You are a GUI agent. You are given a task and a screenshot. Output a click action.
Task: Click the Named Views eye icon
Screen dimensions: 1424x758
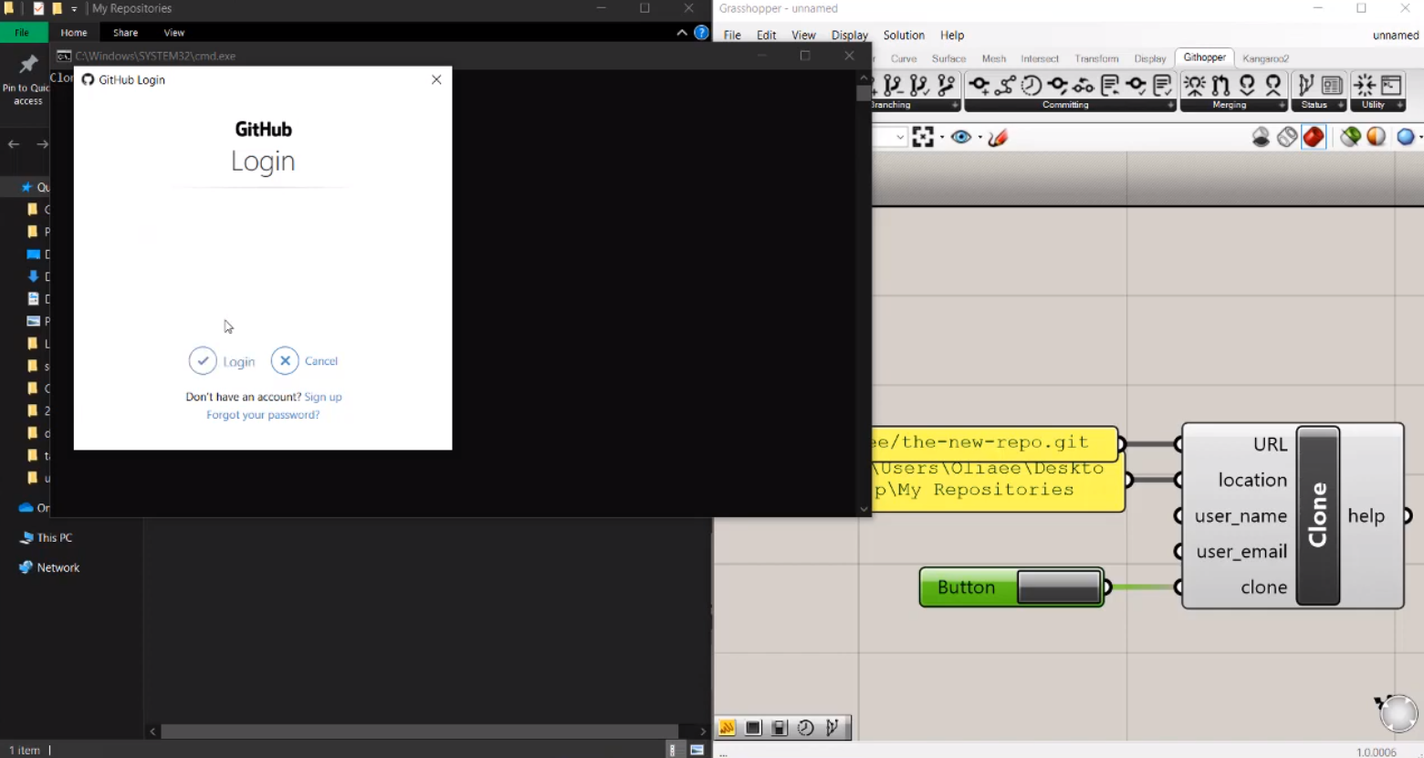coord(961,137)
